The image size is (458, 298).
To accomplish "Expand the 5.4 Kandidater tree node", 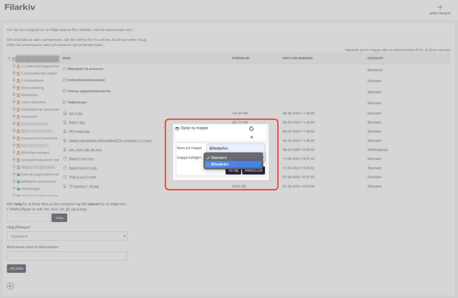I will pos(14,80).
